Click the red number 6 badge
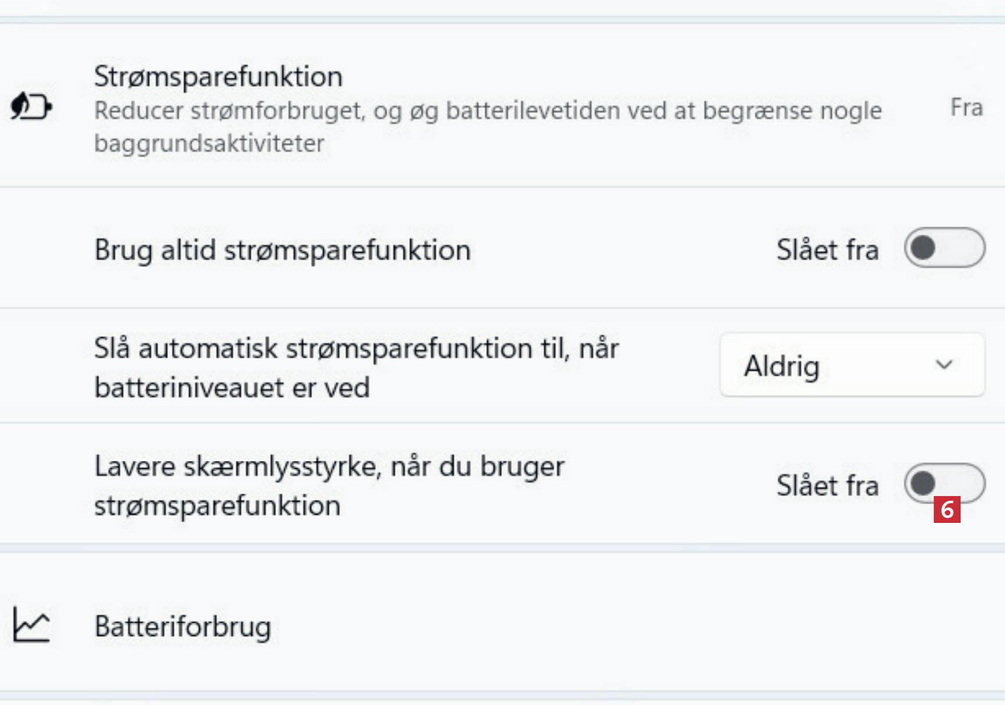The height and width of the screenshot is (705, 1005). coord(947,509)
